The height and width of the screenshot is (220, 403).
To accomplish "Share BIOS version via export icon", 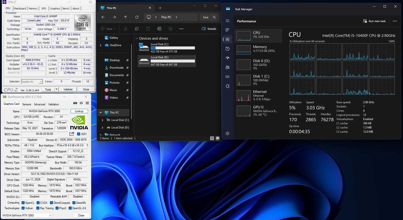I will [72, 134].
